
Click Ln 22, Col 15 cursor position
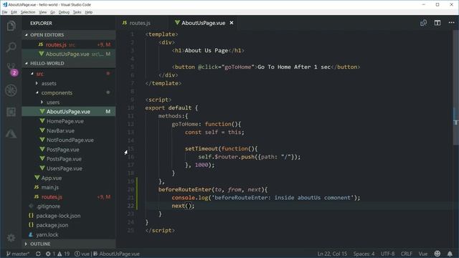[x=332, y=254]
